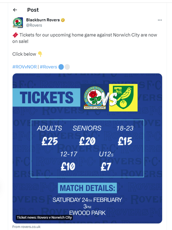
Task: Click the Blackburn Rovers profile avatar
Action: 18,23
